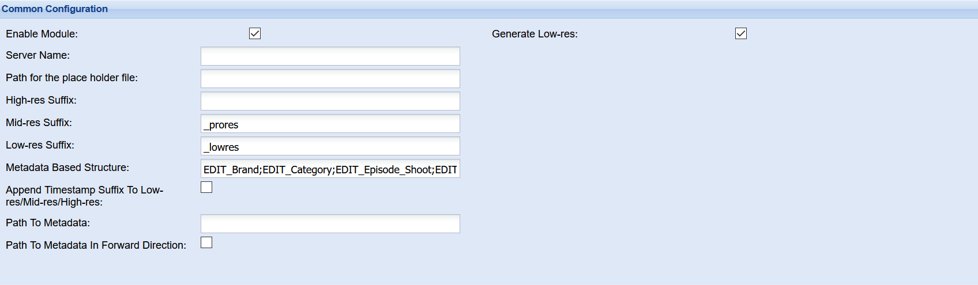Select the High-res Suffix input box

[x=330, y=101]
